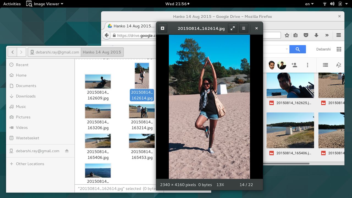
Task: Open the en input language dropdown
Action: (x=310, y=4)
